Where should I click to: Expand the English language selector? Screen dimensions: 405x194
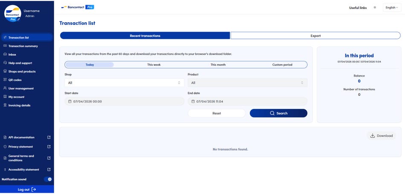click(391, 7)
